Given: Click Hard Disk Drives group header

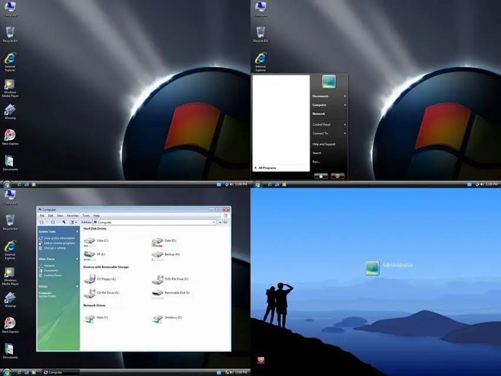Looking at the screenshot, I should 94,229.
